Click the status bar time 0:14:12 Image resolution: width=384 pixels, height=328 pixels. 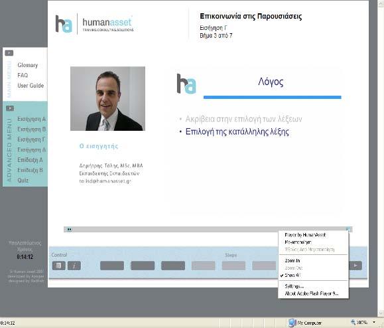click(7, 323)
